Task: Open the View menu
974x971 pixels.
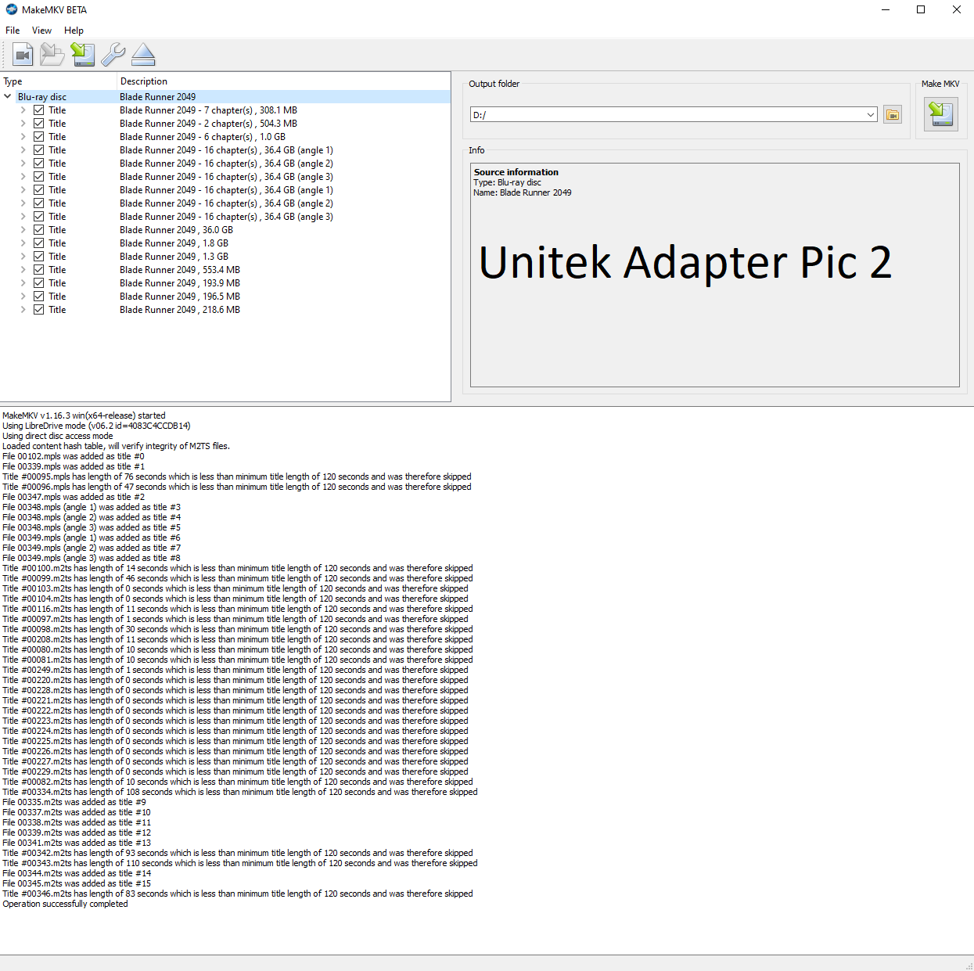Action: pos(41,31)
